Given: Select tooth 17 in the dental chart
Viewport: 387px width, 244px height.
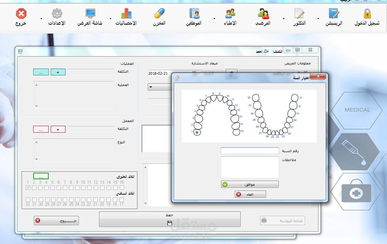Looking at the screenshot, I should (295, 98).
